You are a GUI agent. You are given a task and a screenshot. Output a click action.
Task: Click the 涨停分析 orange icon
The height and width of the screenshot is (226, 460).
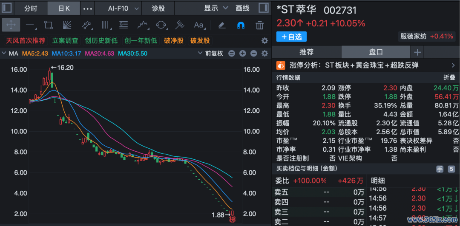tap(281, 65)
